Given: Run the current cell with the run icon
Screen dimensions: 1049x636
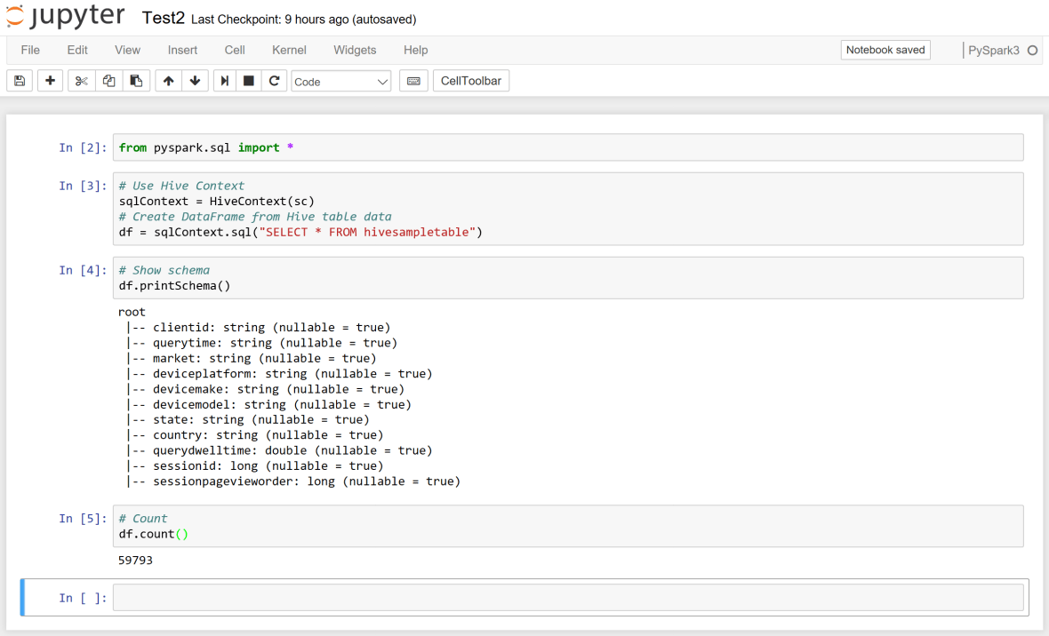Looking at the screenshot, I should tap(224, 80).
